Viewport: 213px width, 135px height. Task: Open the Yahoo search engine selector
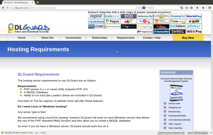144,8
